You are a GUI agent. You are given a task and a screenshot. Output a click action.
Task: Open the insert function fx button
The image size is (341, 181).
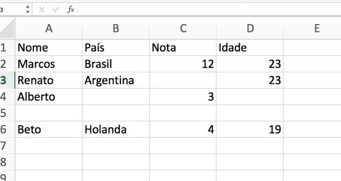tap(71, 10)
